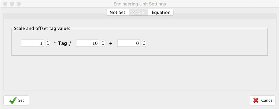Screen dimensions: 280x109
Task: Click the green checkmark icon on Set
Action: click(x=13, y=100)
